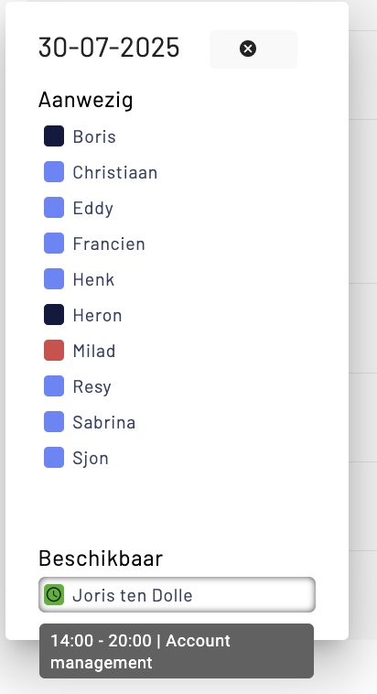Open Sabrina's entry in the list

tap(104, 422)
